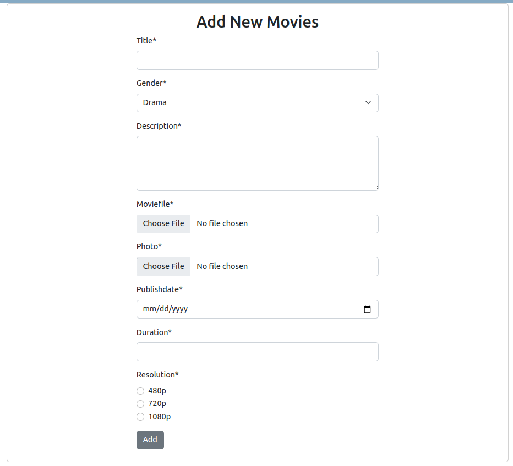Choose 1080p as the resolution

click(x=140, y=416)
